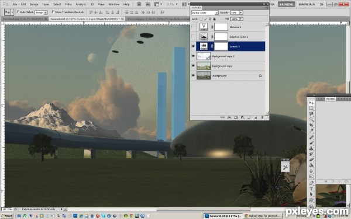Open the Auto-Select Group dropdown
This screenshot has width=351, height=219.
click(41, 12)
